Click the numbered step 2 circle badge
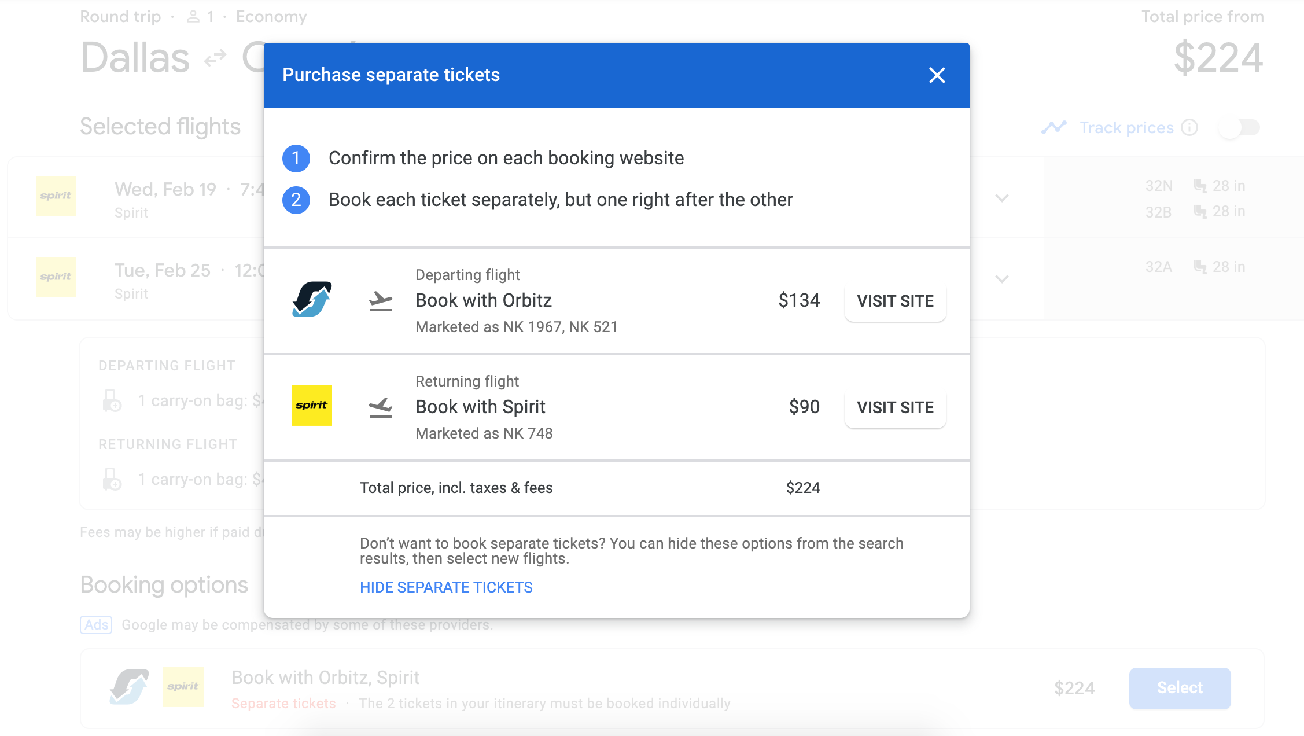 coord(296,200)
